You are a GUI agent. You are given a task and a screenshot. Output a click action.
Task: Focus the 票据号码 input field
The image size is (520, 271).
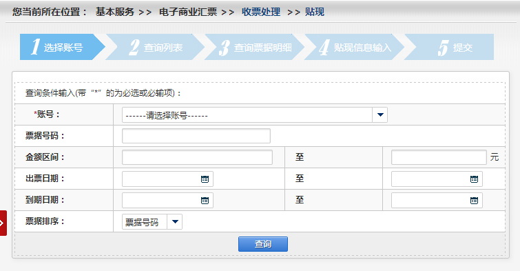coord(196,136)
